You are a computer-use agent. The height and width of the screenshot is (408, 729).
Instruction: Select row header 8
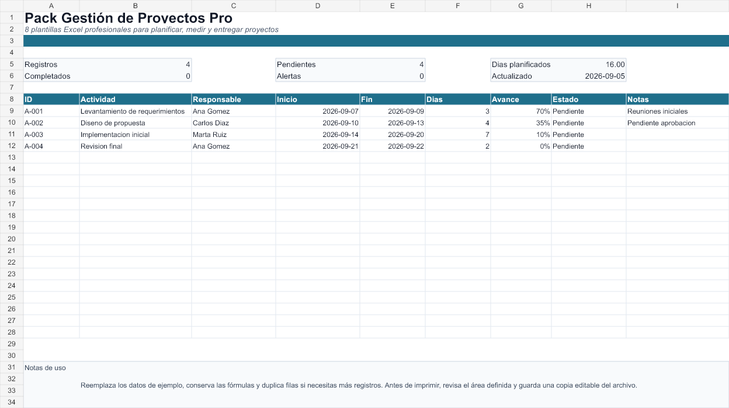click(12, 99)
